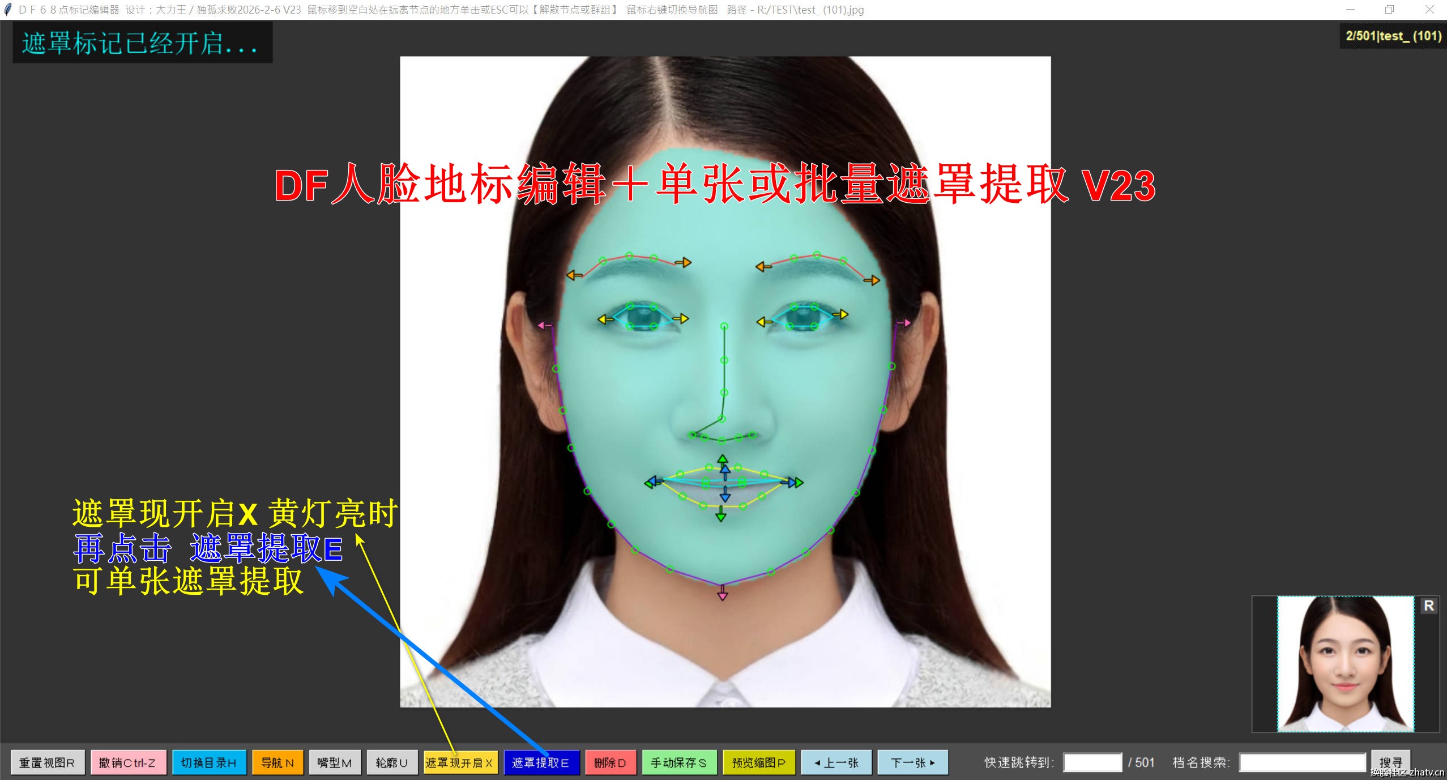
Task: Open 遮罩提取E mask extraction
Action: pyautogui.click(x=541, y=762)
